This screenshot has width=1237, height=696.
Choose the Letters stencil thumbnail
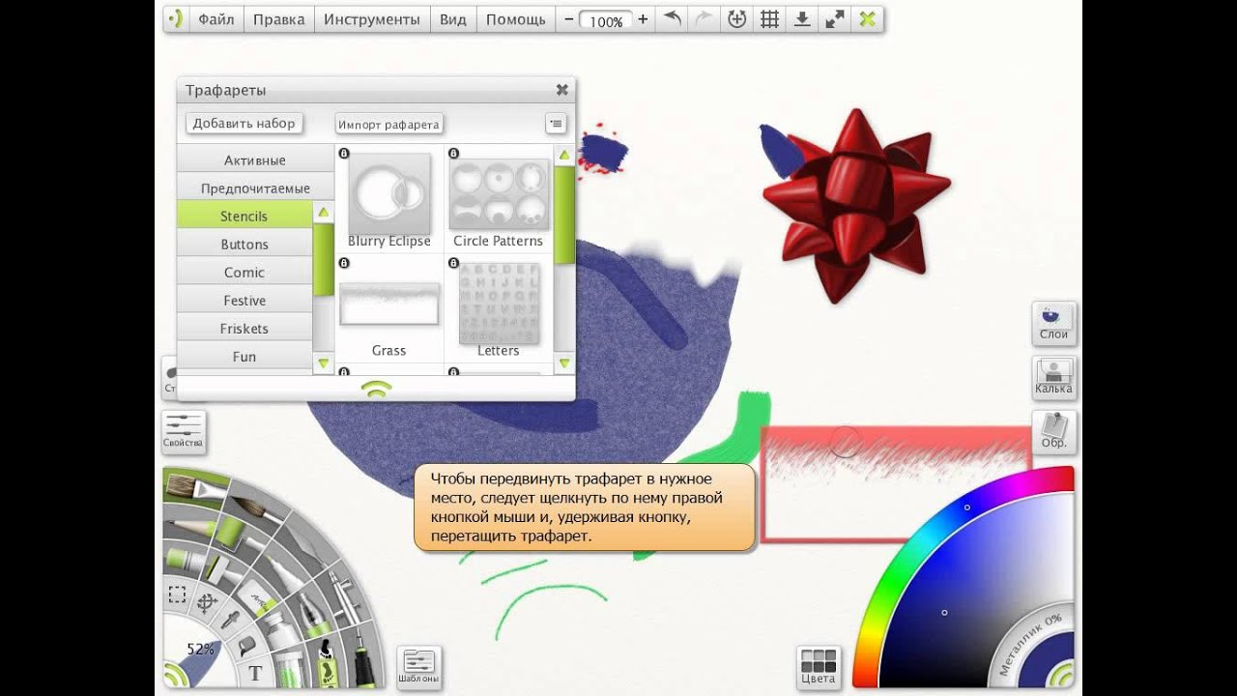[499, 304]
